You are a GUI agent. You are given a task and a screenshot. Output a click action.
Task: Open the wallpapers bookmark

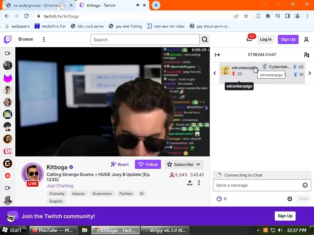[17, 26]
